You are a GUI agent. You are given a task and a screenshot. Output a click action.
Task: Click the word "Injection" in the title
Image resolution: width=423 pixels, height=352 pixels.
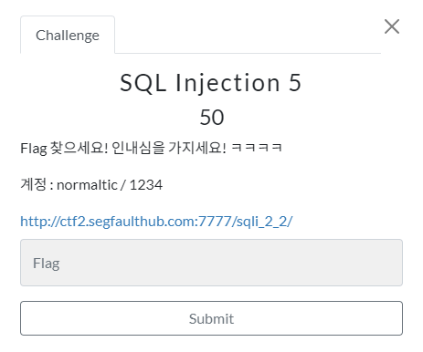pos(227,82)
